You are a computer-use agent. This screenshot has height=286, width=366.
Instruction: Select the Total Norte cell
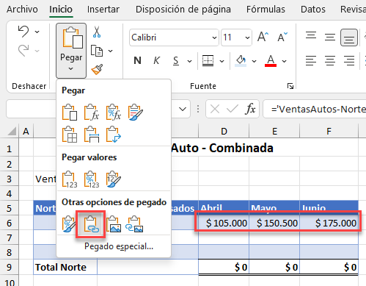(65, 267)
